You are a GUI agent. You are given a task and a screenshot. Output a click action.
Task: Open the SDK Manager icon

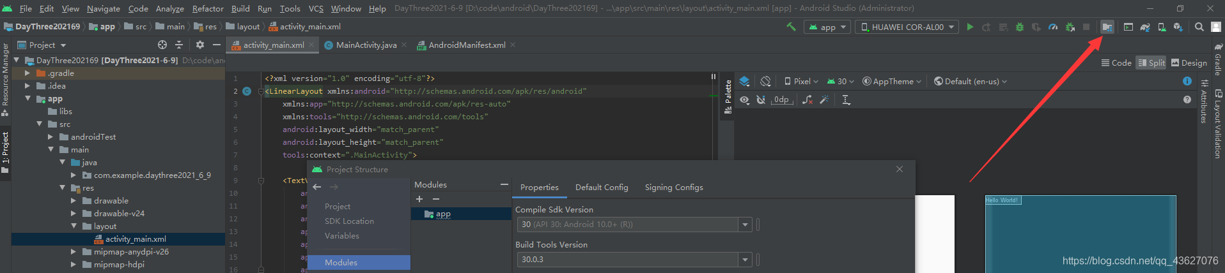tap(1178, 27)
